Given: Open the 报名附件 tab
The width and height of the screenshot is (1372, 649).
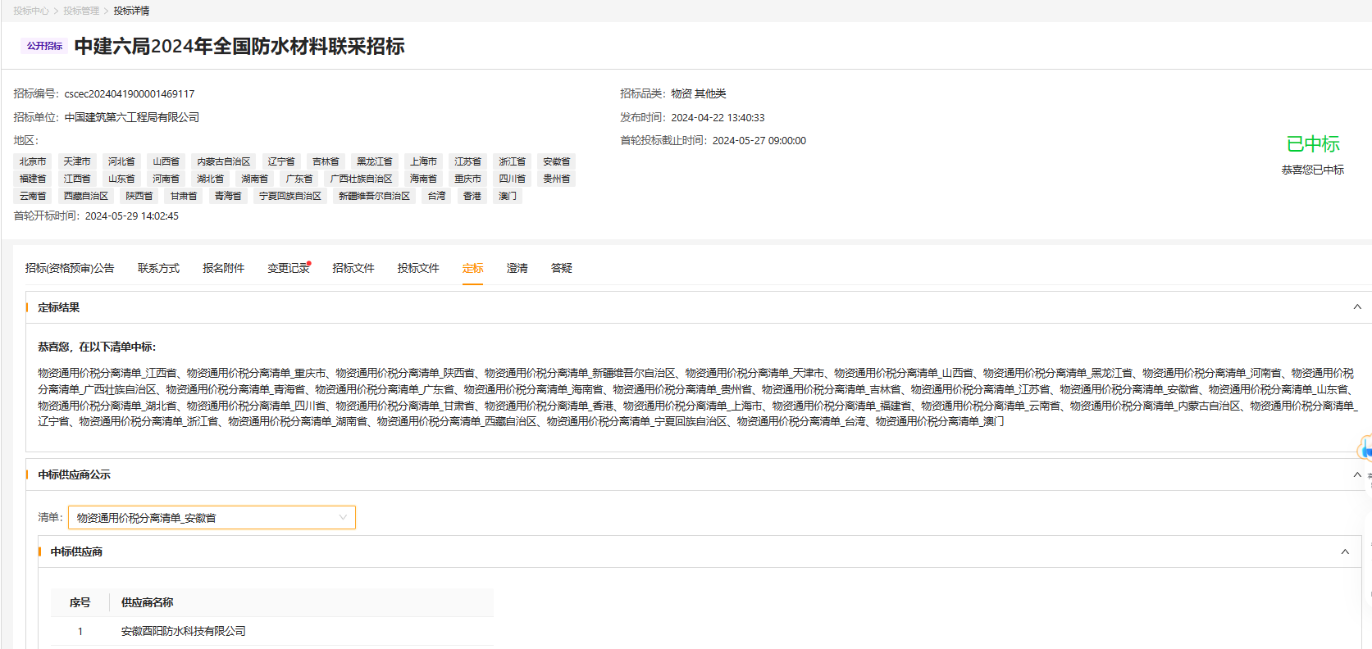Looking at the screenshot, I should point(223,268).
